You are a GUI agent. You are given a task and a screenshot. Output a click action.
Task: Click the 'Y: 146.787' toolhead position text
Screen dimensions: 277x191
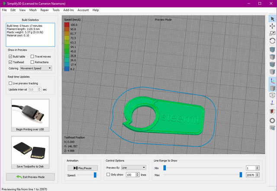[x=71, y=146]
